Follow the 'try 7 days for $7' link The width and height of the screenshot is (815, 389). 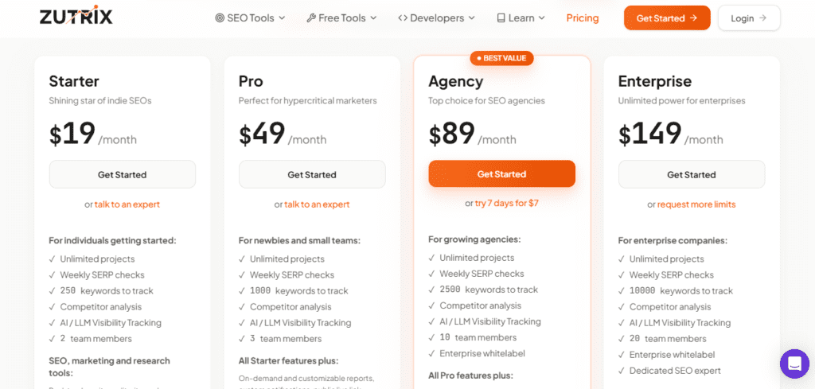(507, 203)
